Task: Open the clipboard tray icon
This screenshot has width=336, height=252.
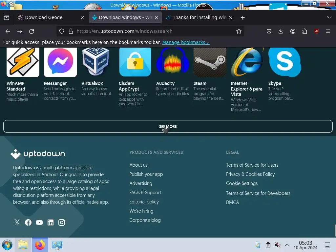Action: tap(268, 245)
